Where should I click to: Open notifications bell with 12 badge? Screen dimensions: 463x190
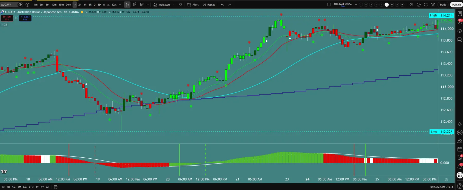460,166
